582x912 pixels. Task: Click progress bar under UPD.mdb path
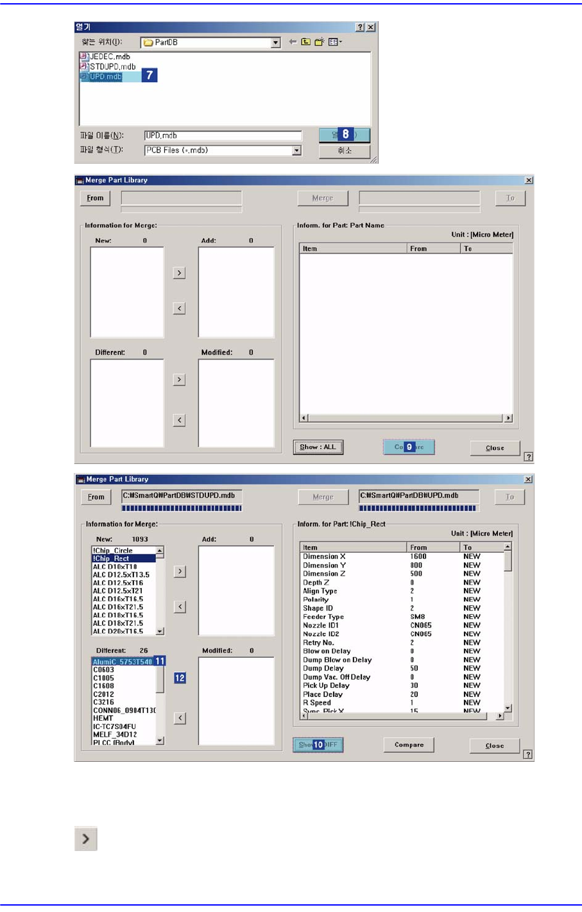419,508
